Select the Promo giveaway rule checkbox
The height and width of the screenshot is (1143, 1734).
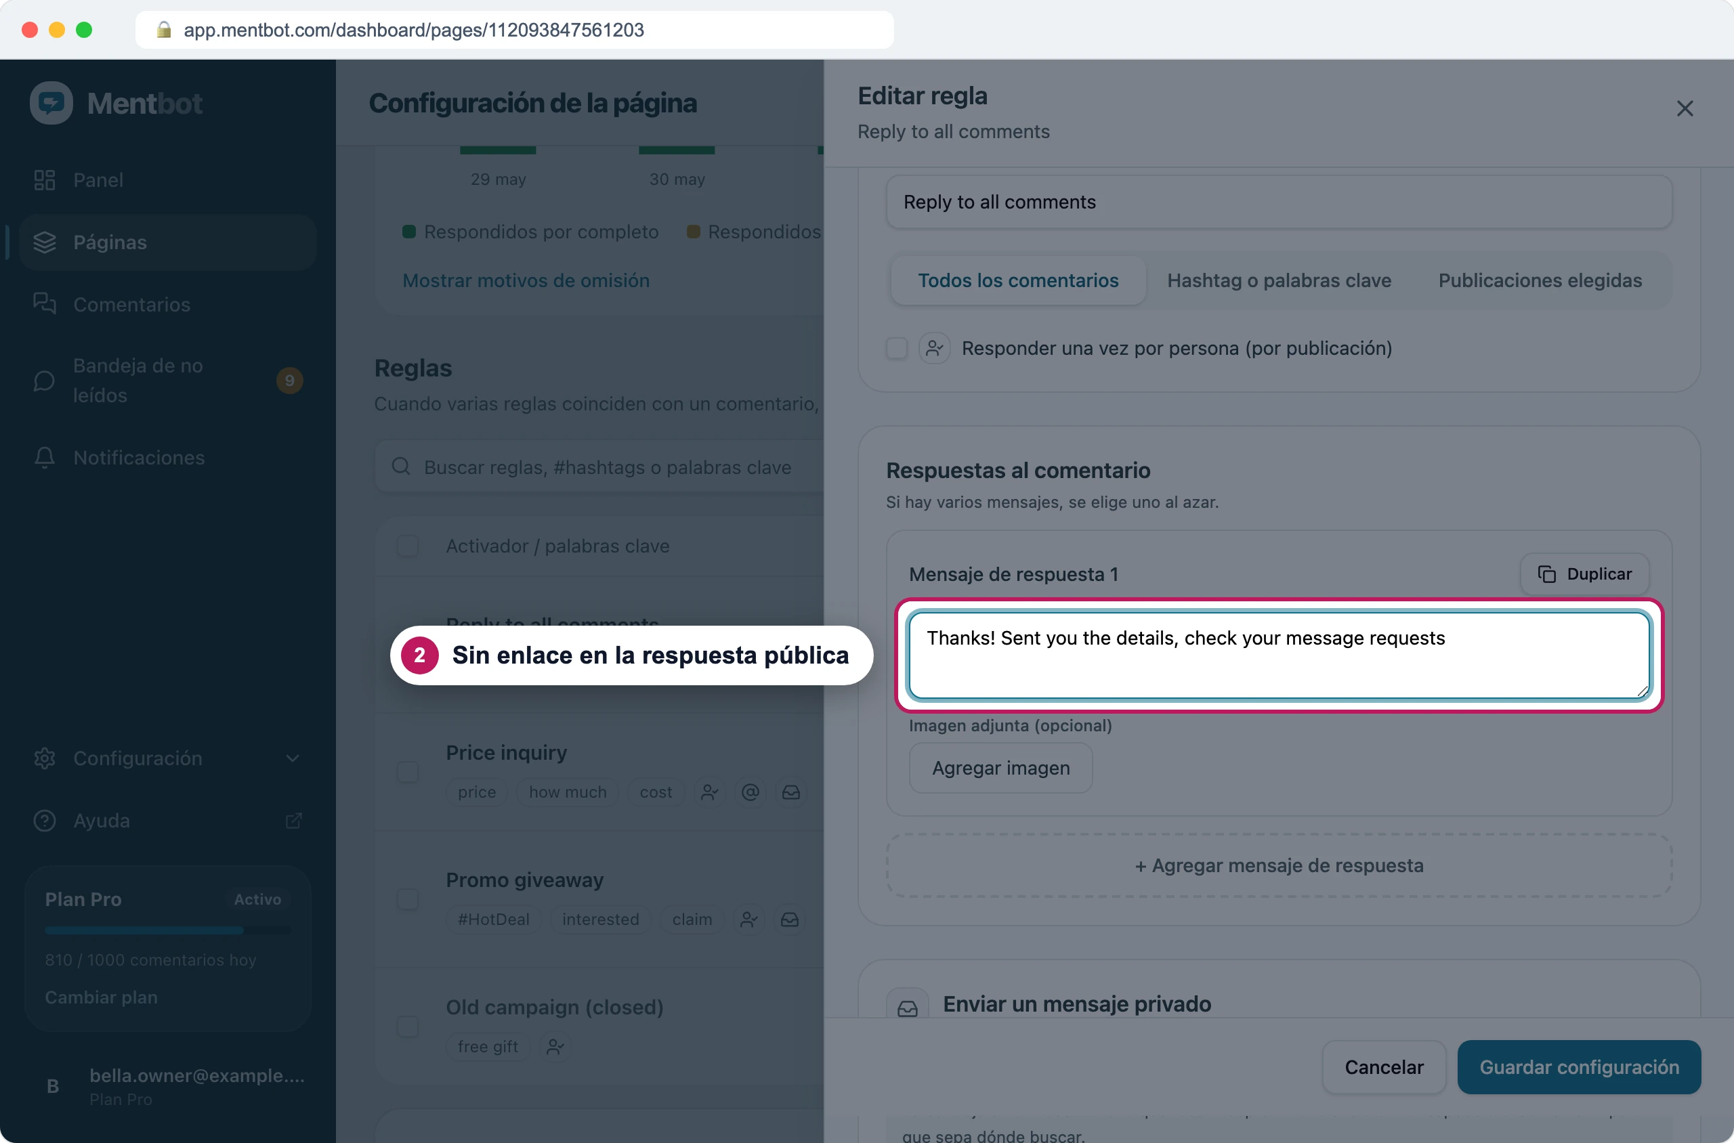point(408,899)
